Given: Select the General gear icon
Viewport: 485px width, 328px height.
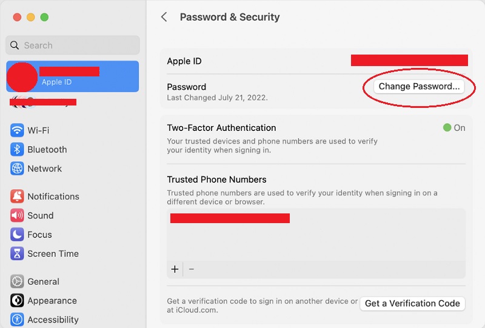Looking at the screenshot, I should pyautogui.click(x=17, y=281).
